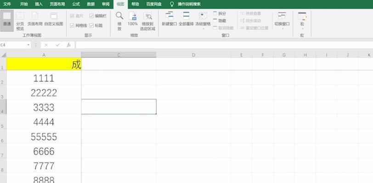
Task: Click the Tell Me search box (操作说明搜索)
Action: click(189, 4)
